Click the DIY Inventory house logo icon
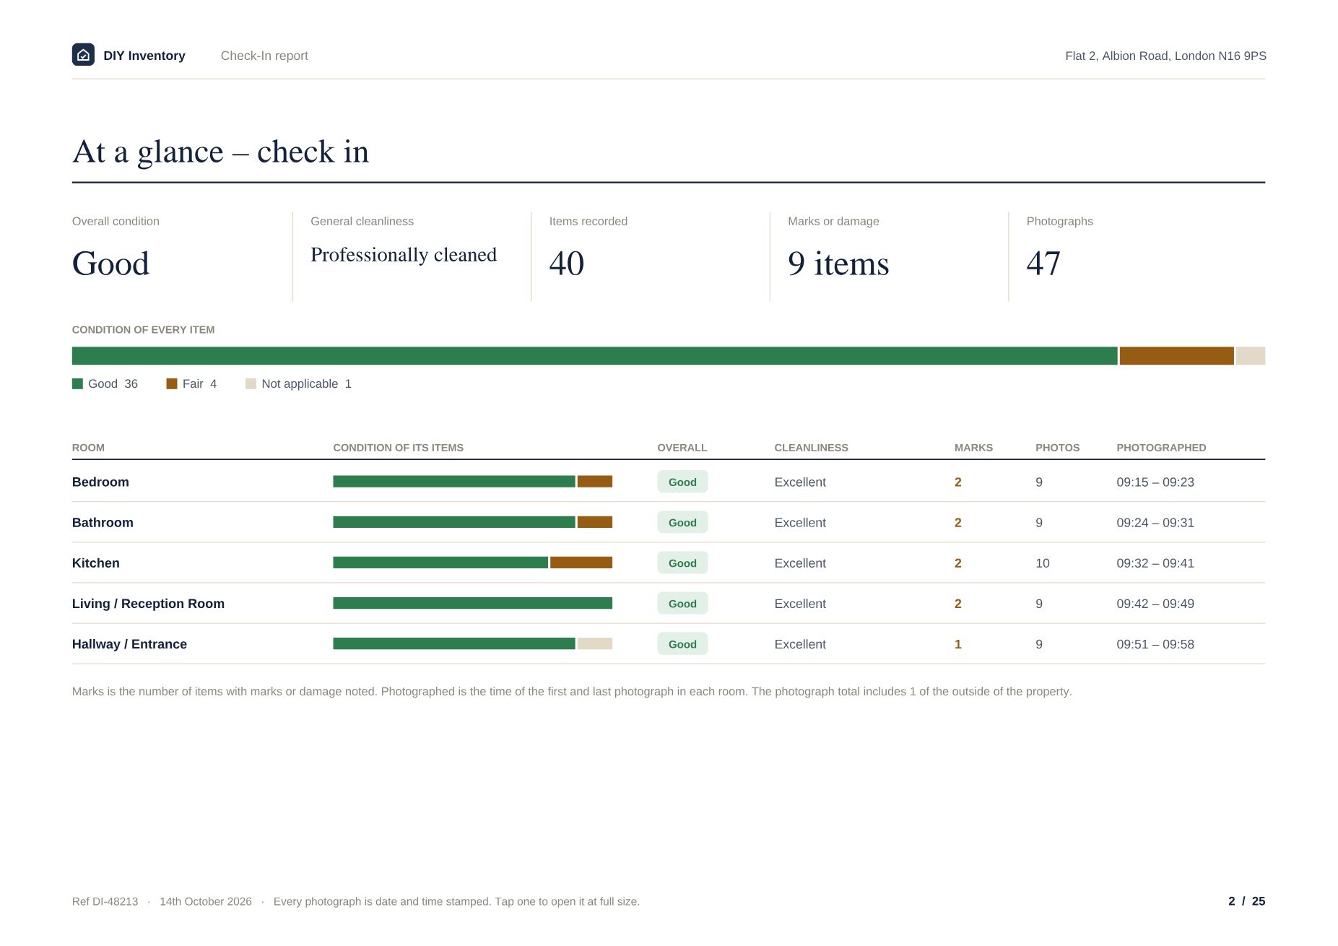Image resolution: width=1338 pixels, height=946 pixels. tap(83, 55)
